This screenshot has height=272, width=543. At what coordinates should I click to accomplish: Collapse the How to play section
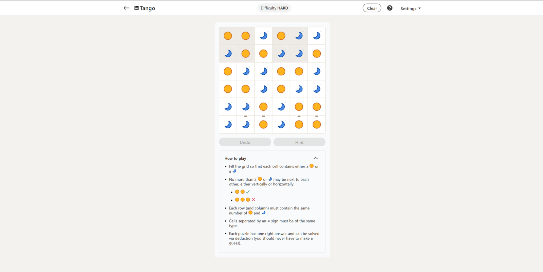point(316,158)
